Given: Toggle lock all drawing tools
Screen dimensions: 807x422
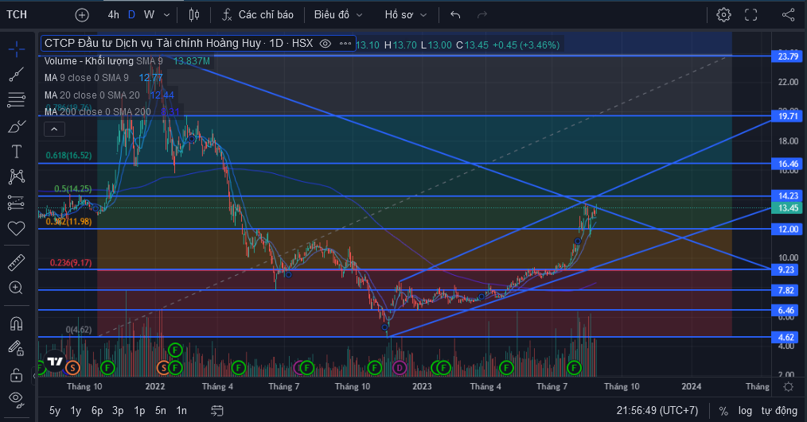Looking at the screenshot, I should 17,374.
